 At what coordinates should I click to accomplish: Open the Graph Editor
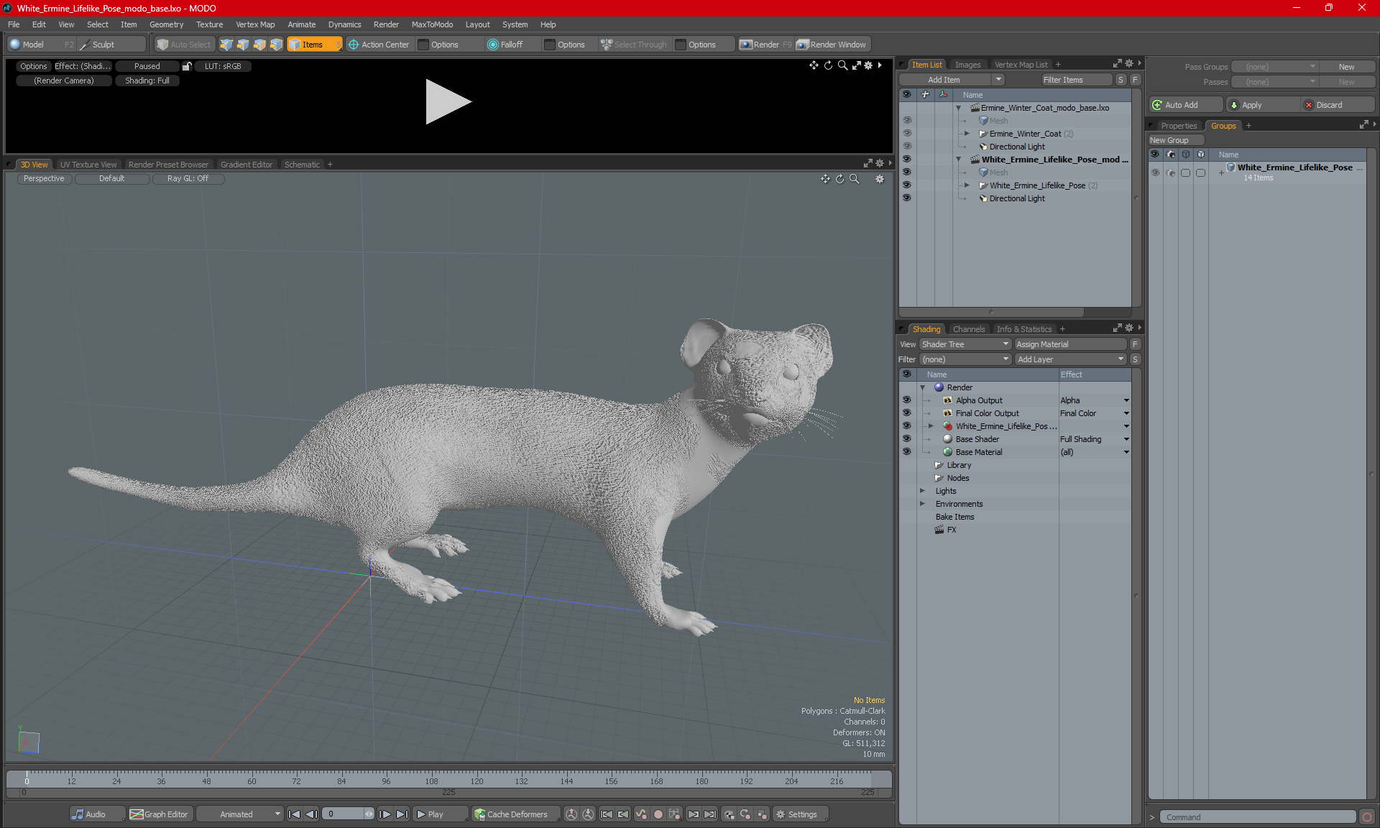160,814
